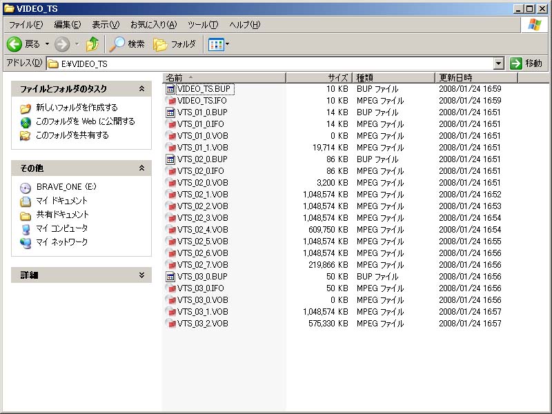Image resolution: width=552 pixels, height=414 pixels.
Task: Go up one folder level icon
Action: point(92,44)
